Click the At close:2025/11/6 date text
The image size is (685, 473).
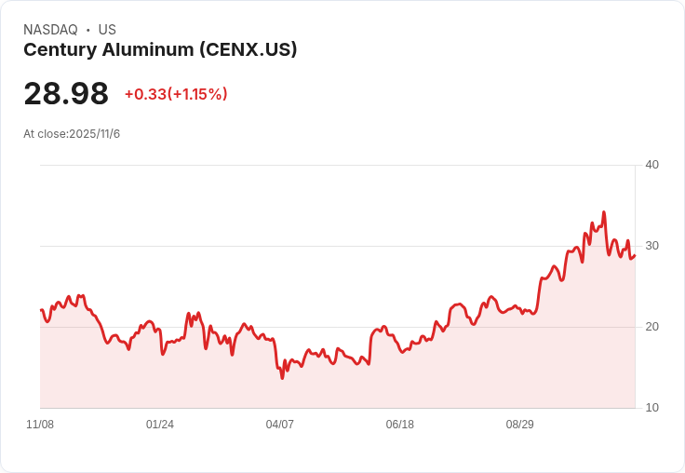coord(72,134)
